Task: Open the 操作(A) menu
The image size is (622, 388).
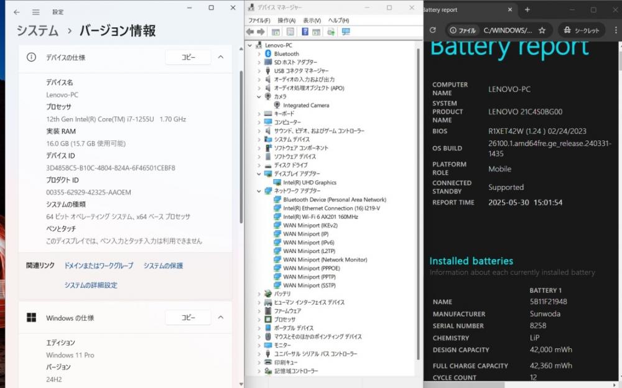Action: [x=286, y=21]
